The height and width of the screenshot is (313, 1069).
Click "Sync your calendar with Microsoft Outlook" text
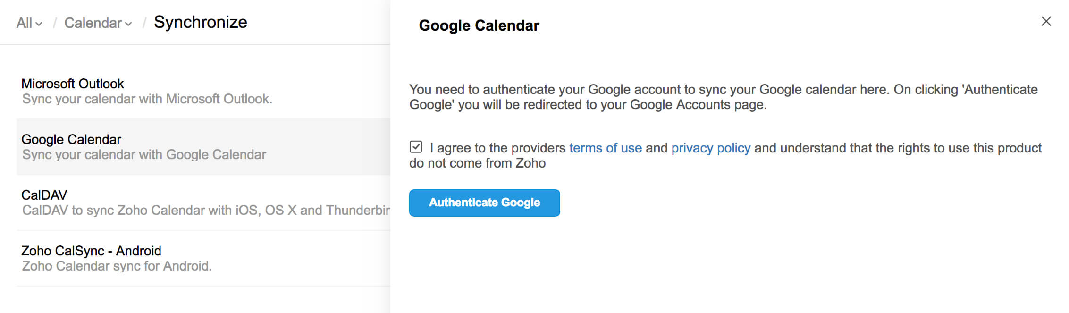(x=147, y=99)
